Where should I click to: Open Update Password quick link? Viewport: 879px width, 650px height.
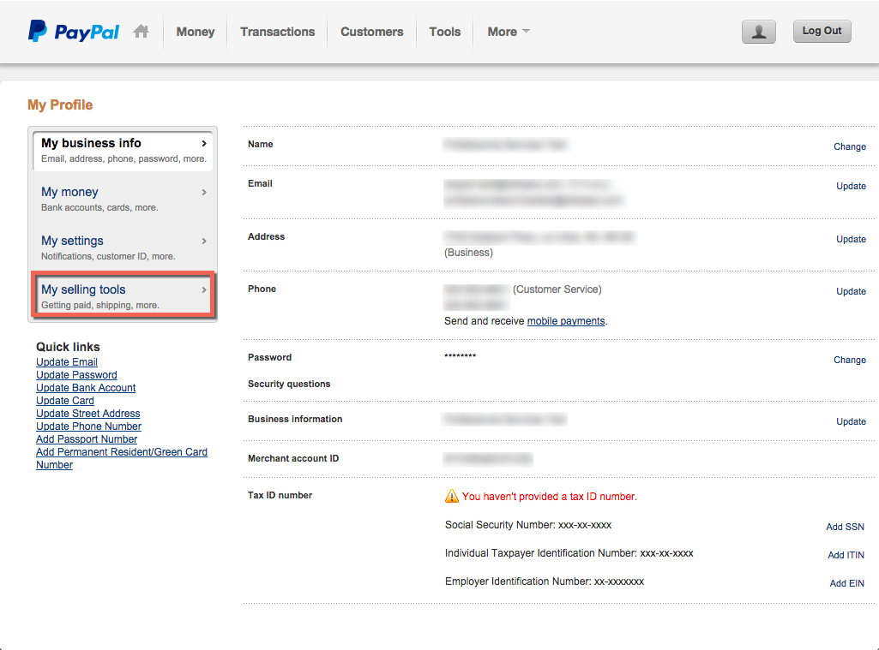[x=76, y=375]
